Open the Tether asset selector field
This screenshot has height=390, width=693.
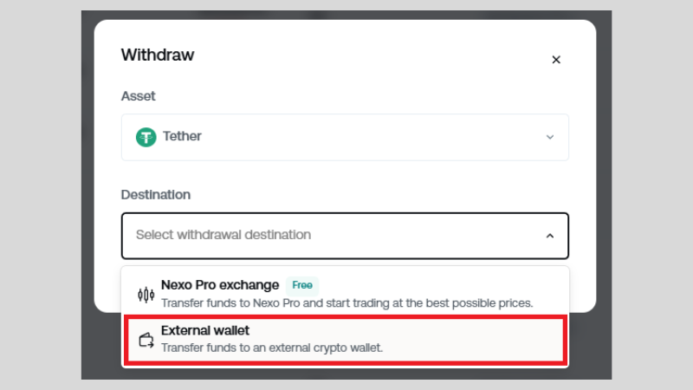(345, 137)
